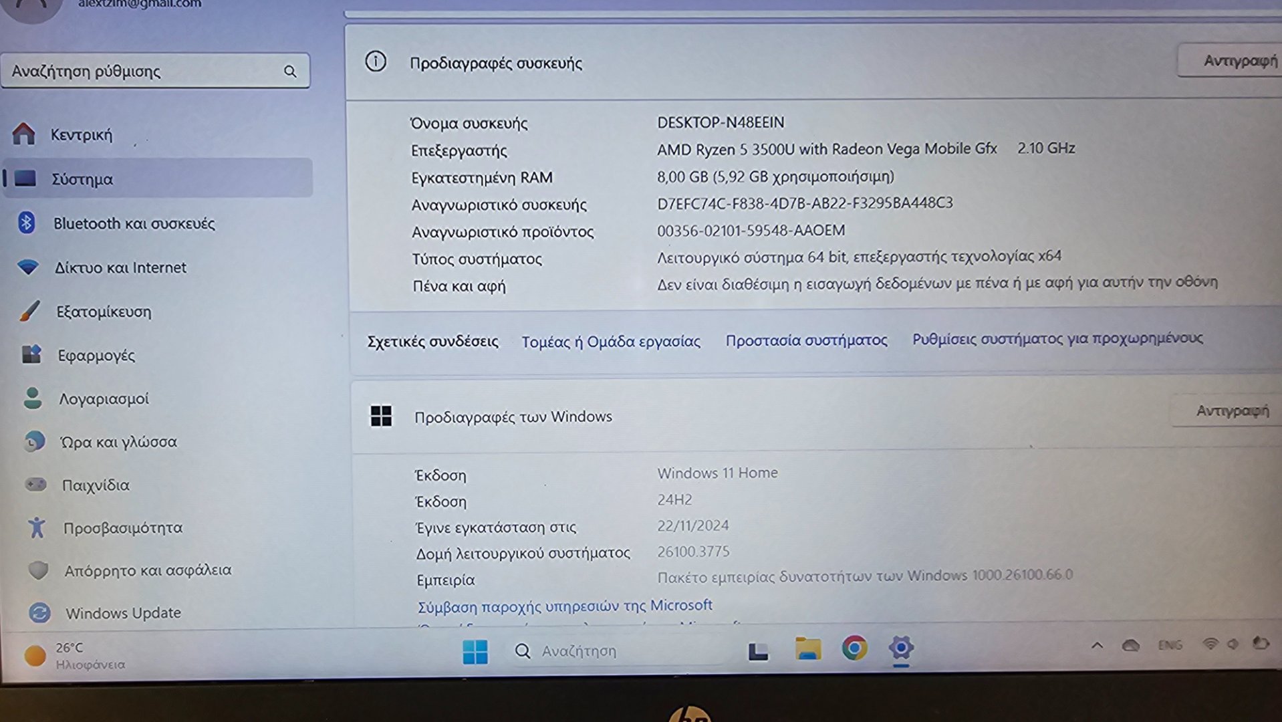This screenshot has width=1282, height=722.
Task: Click the Τύπος συστήματος row label
Action: click(477, 259)
